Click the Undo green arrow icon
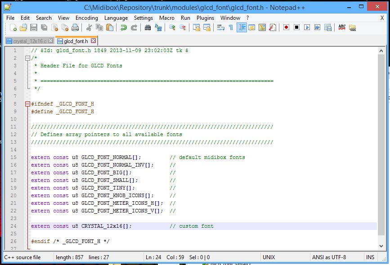Image resolution: width=390 pixels, height=265 pixels. 123,28
